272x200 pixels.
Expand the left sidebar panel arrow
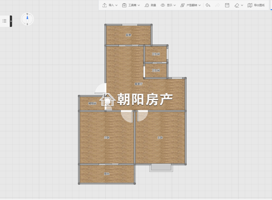click(x=11, y=21)
